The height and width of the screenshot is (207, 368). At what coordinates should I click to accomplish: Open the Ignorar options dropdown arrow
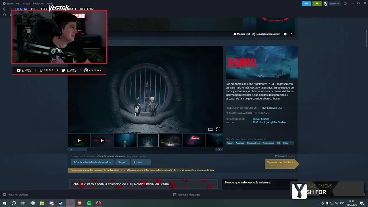click(x=149, y=162)
